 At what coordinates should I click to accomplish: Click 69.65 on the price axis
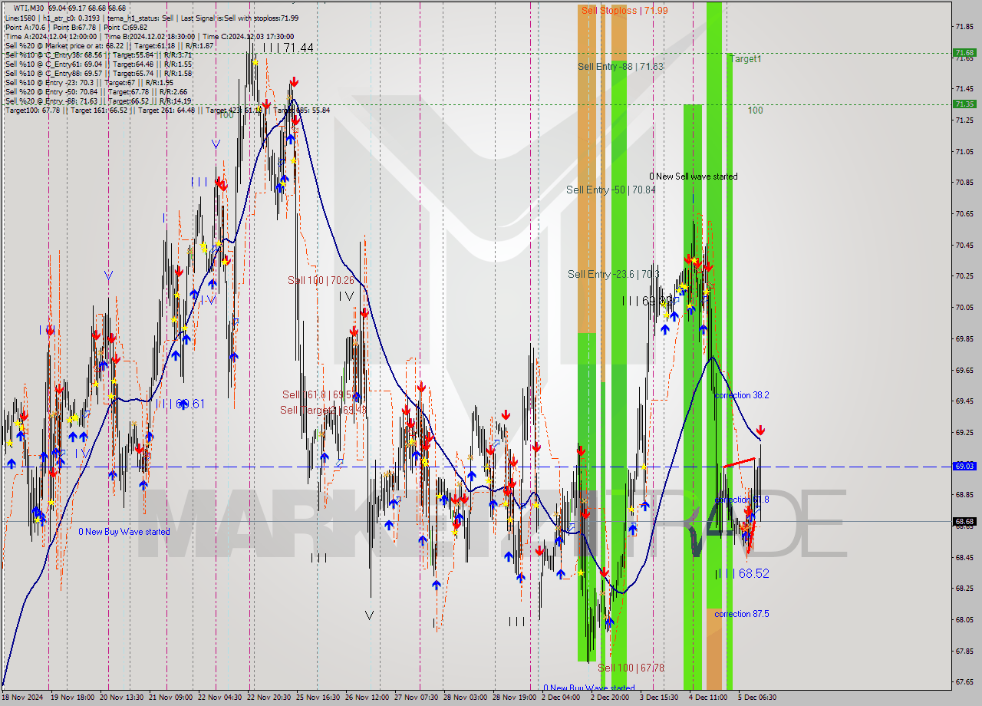pyautogui.click(x=964, y=370)
